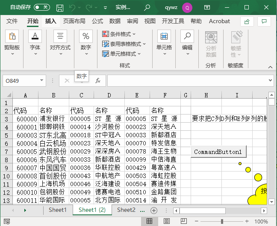Open the 开发工具 tab
The width and height of the screenshot is (277, 226).
pyautogui.click(x=173, y=21)
